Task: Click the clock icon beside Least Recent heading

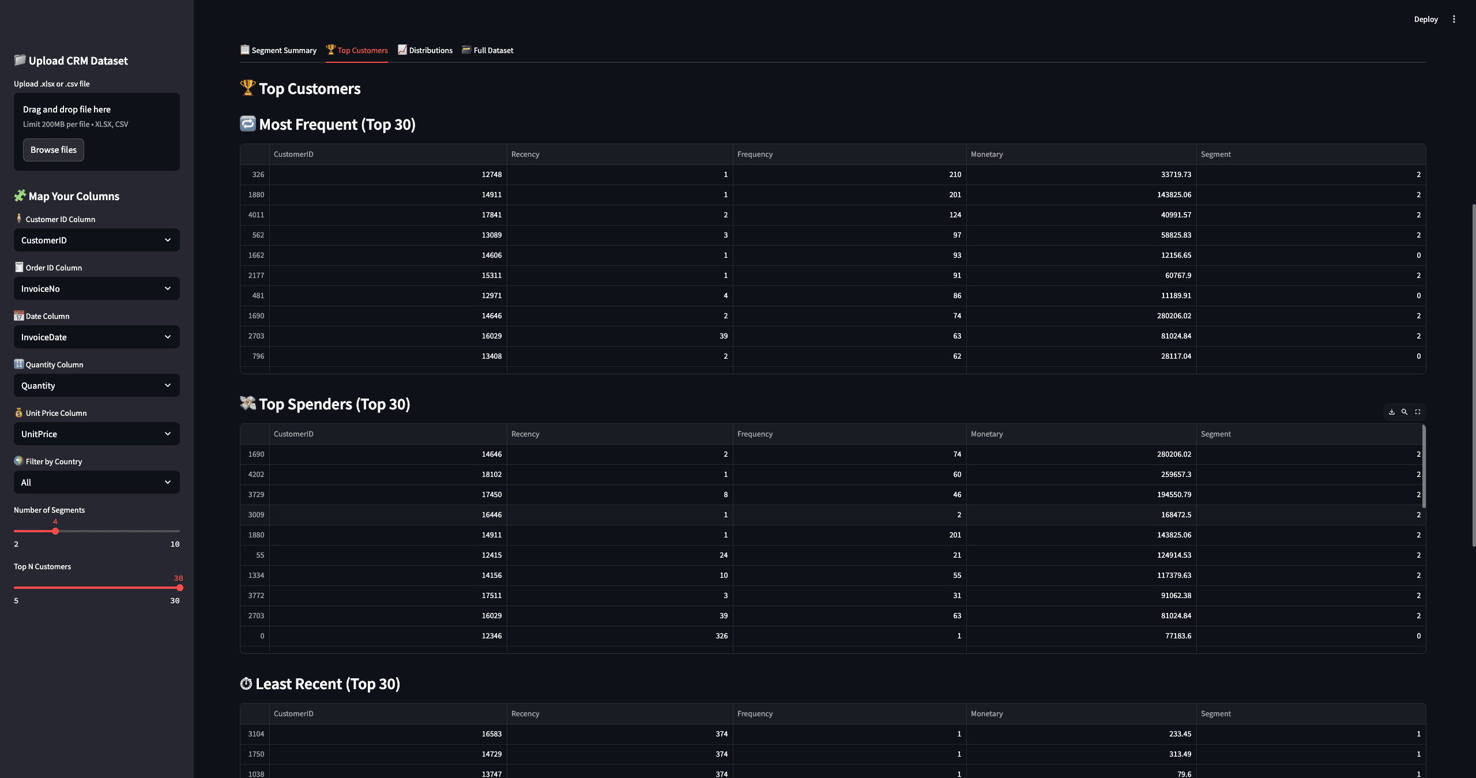Action: tap(246, 683)
